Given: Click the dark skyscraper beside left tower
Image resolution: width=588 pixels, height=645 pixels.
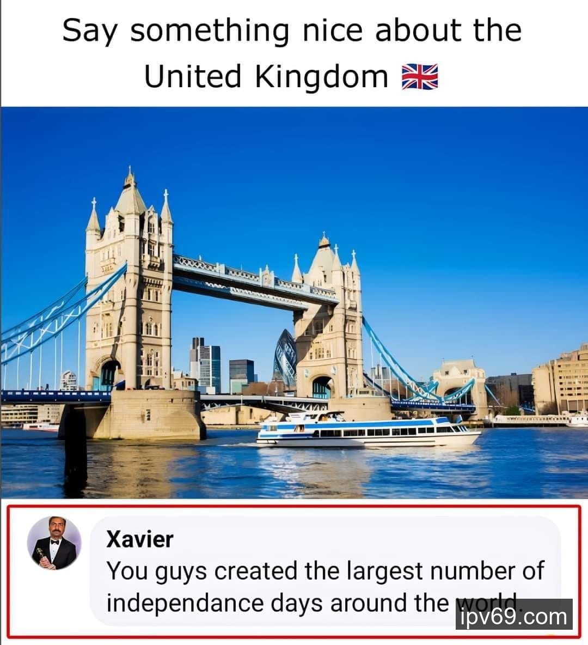Looking at the screenshot, I should pos(205,364).
